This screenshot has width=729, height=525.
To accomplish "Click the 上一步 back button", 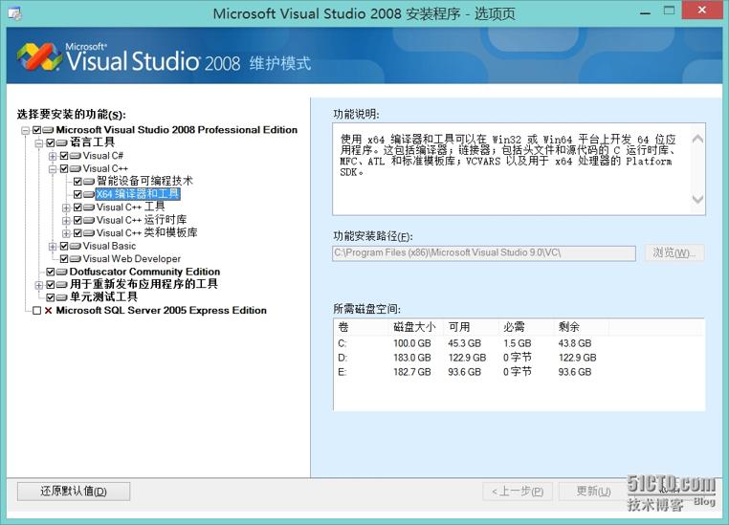I will click(517, 492).
